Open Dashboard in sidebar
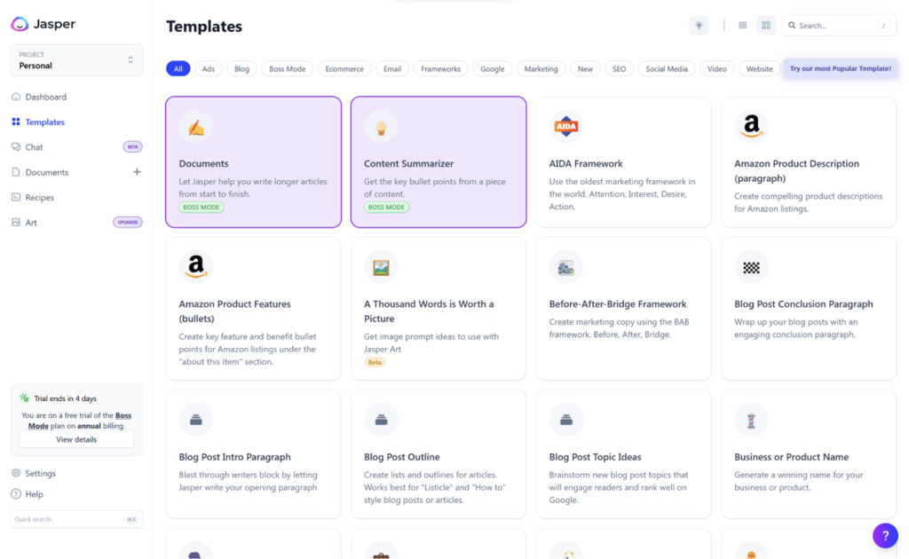The height and width of the screenshot is (559, 909). click(x=46, y=97)
